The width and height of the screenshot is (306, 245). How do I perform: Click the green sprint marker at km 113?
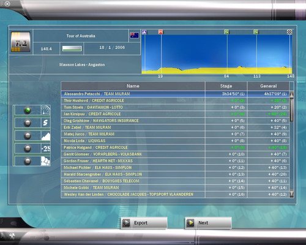pos(256,32)
